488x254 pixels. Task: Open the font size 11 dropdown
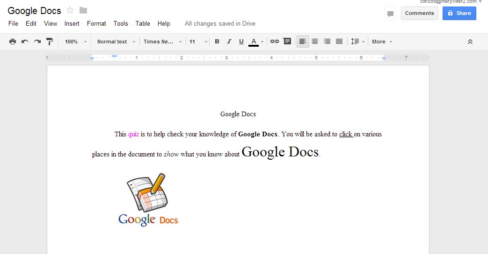click(x=198, y=42)
